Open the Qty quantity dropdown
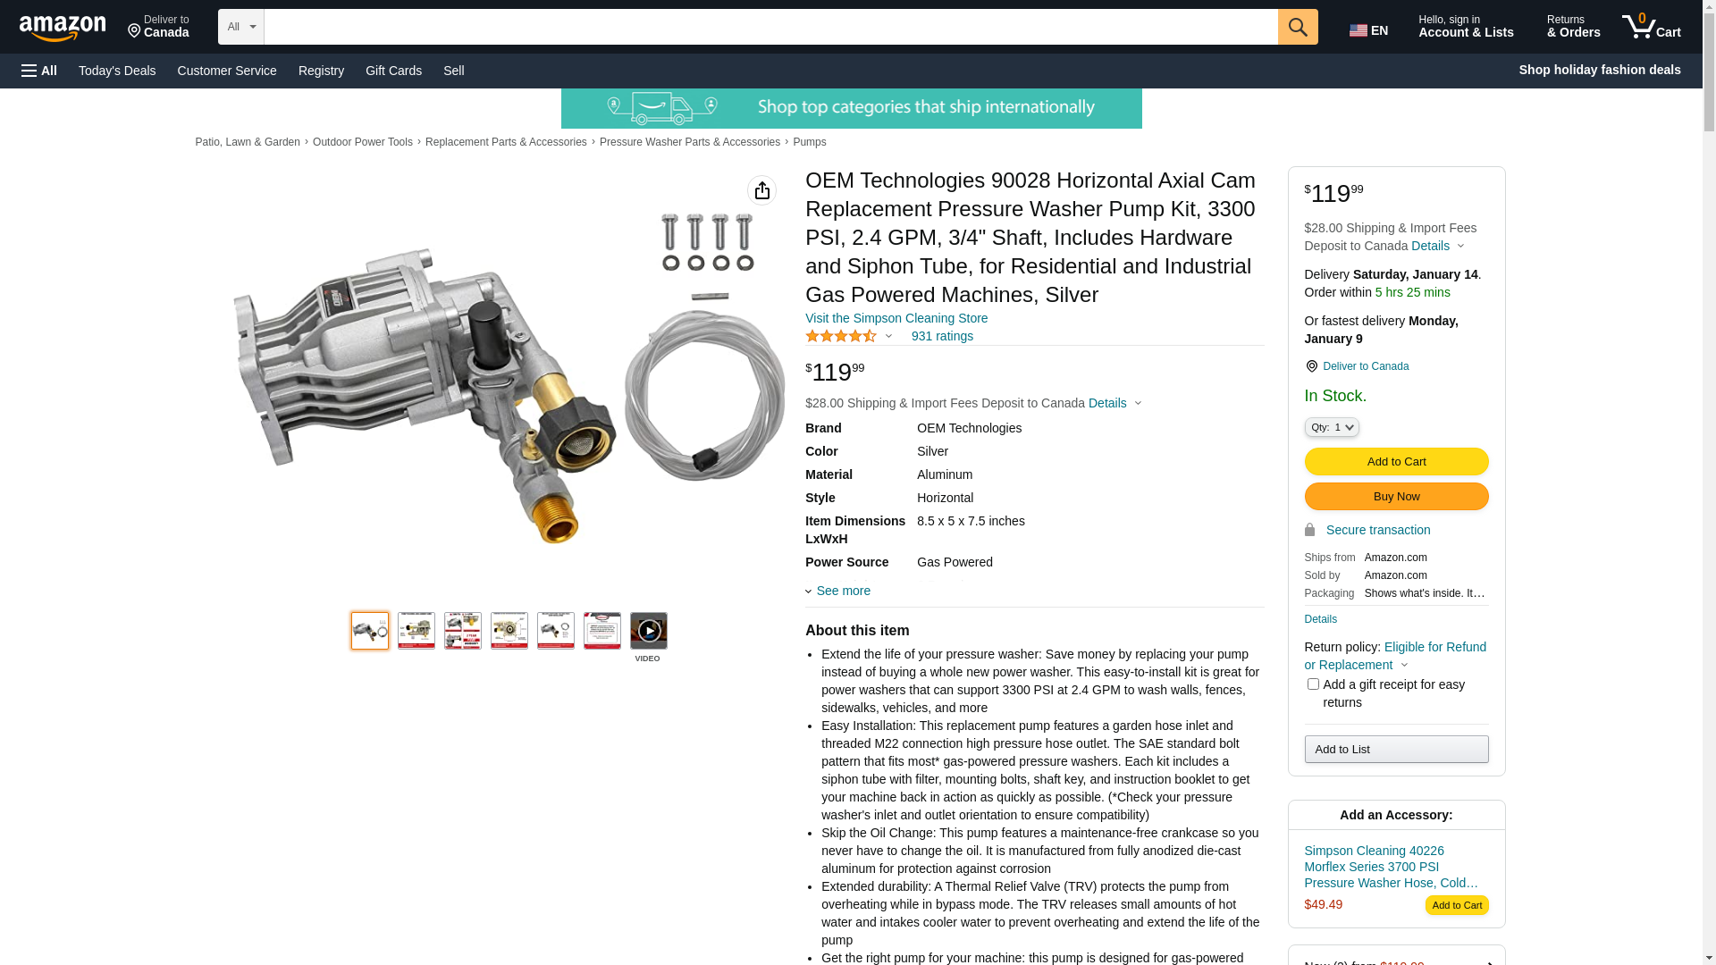Screen dimensions: 1716x965 [1332, 428]
